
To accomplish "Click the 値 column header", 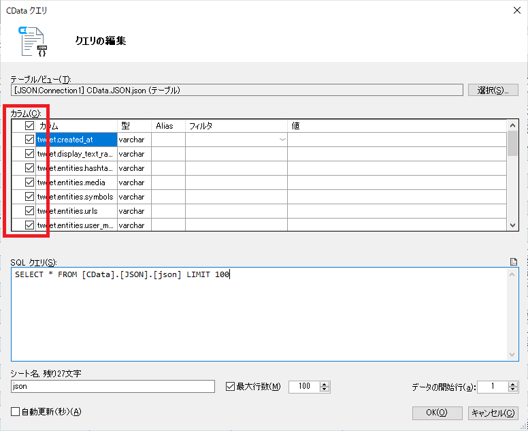I will (x=397, y=126).
